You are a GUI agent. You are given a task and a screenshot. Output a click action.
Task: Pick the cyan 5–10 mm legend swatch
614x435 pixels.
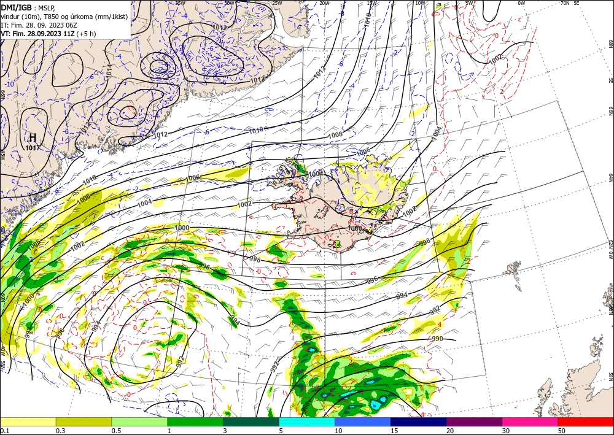307,422
